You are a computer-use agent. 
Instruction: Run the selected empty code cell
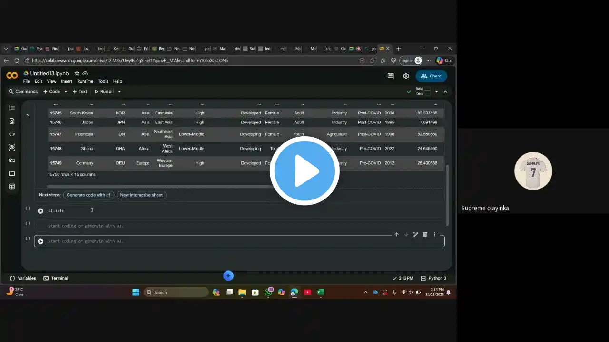coord(40,241)
